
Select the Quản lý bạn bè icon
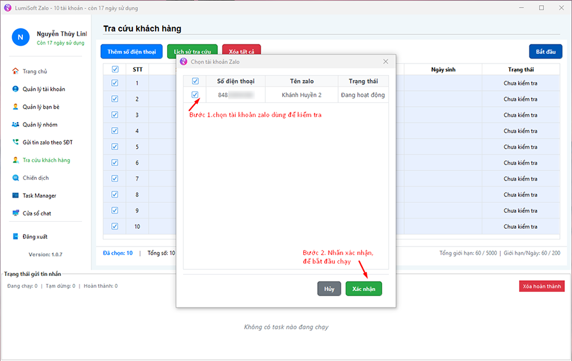(x=15, y=107)
